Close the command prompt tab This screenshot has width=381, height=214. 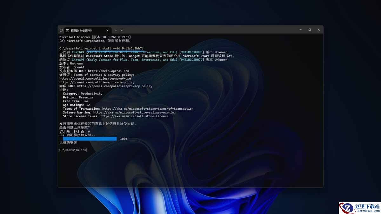(x=107, y=30)
